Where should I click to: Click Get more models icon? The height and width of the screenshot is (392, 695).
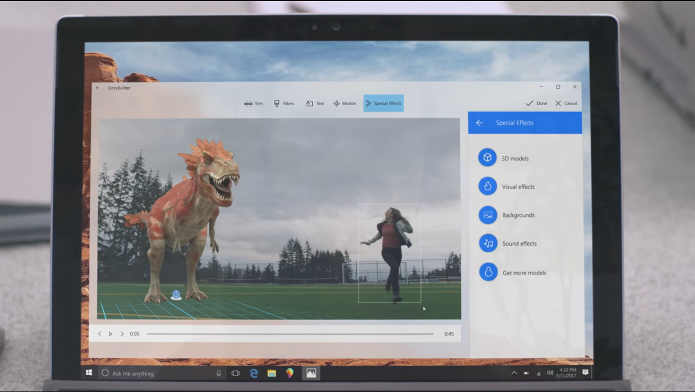[488, 272]
